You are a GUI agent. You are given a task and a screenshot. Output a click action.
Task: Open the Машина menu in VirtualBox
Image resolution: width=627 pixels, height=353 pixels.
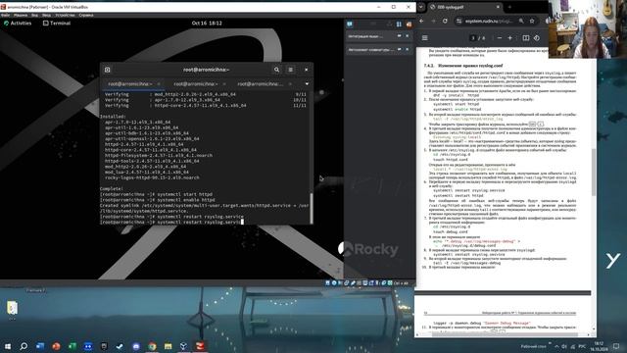point(21,16)
